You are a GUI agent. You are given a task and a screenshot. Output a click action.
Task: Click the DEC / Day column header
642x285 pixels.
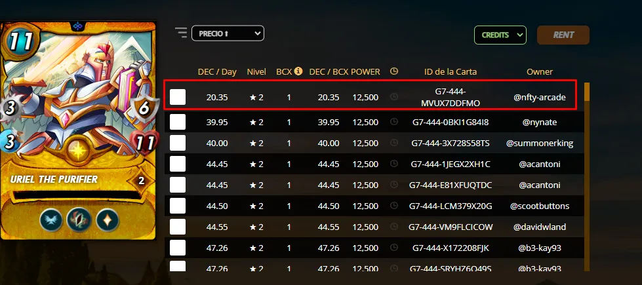pos(217,71)
